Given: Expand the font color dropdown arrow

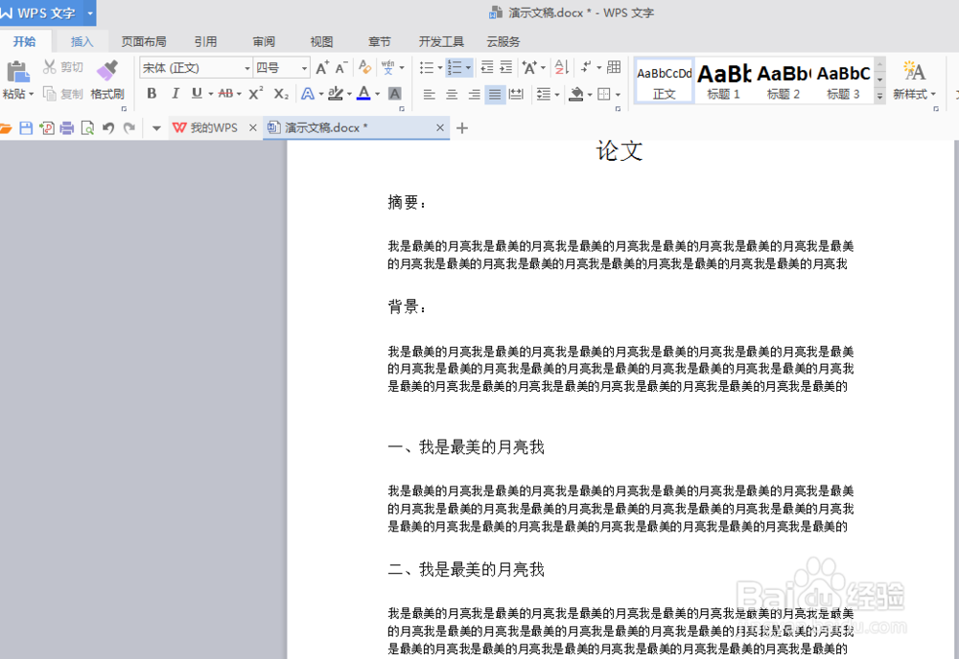Looking at the screenshot, I should click(378, 94).
